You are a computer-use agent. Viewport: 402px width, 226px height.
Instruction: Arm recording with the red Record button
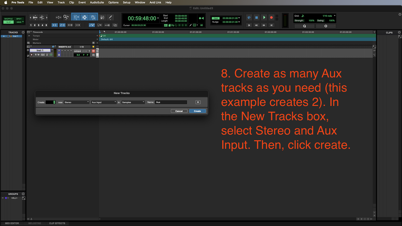coord(271,18)
